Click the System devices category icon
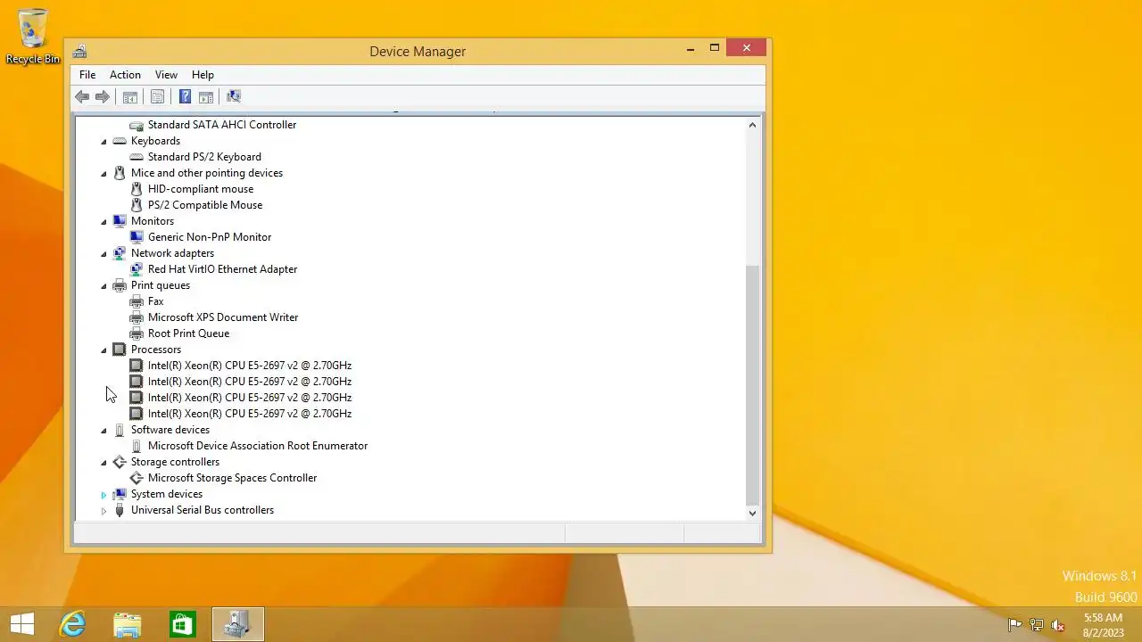The width and height of the screenshot is (1142, 642). 120,494
